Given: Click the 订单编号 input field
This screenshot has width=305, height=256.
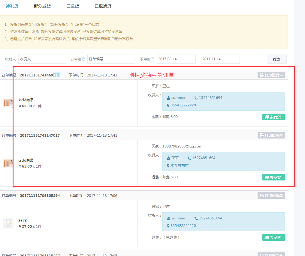Looking at the screenshot, I should (x=111, y=59).
